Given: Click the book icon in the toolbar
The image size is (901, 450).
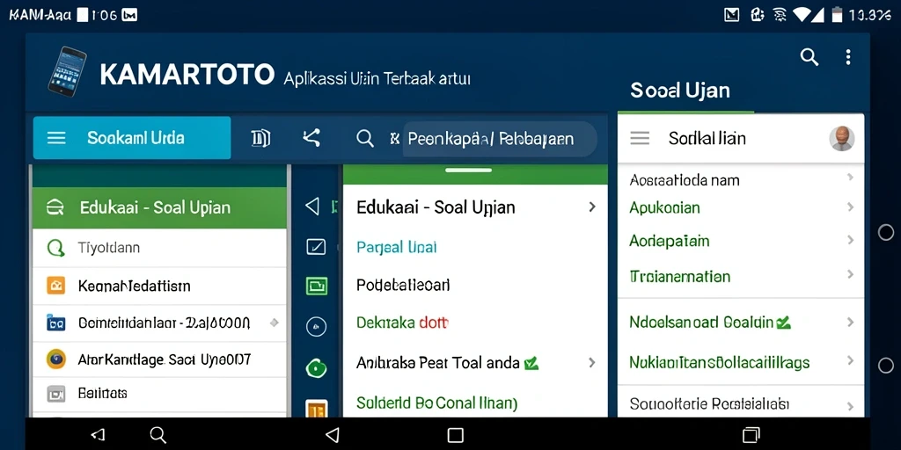Looking at the screenshot, I should tap(260, 138).
